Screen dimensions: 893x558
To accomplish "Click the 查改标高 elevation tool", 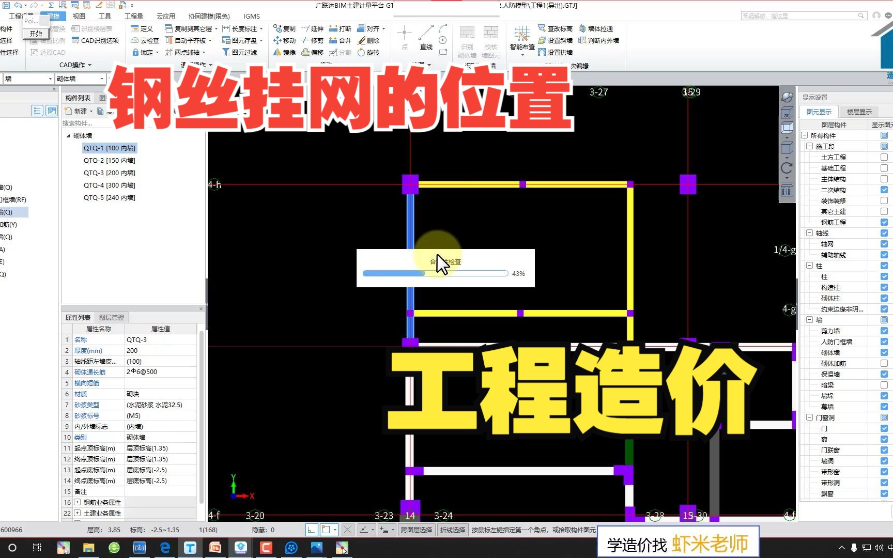I will [x=555, y=28].
